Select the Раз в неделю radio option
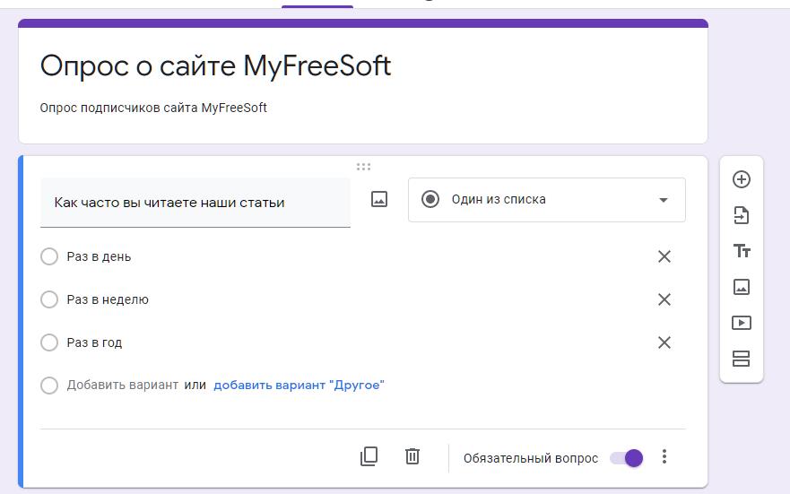 [49, 299]
